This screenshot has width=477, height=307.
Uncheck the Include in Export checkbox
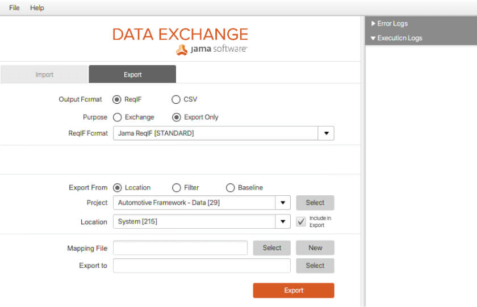click(x=301, y=222)
